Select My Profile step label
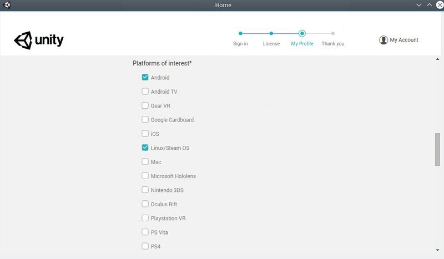This screenshot has width=444, height=259. coord(302,44)
